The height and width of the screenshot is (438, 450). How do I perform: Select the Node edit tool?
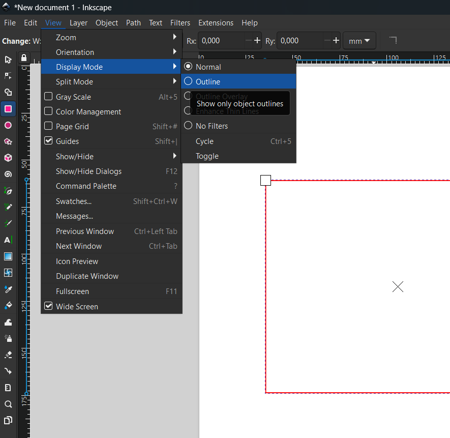[x=8, y=76]
